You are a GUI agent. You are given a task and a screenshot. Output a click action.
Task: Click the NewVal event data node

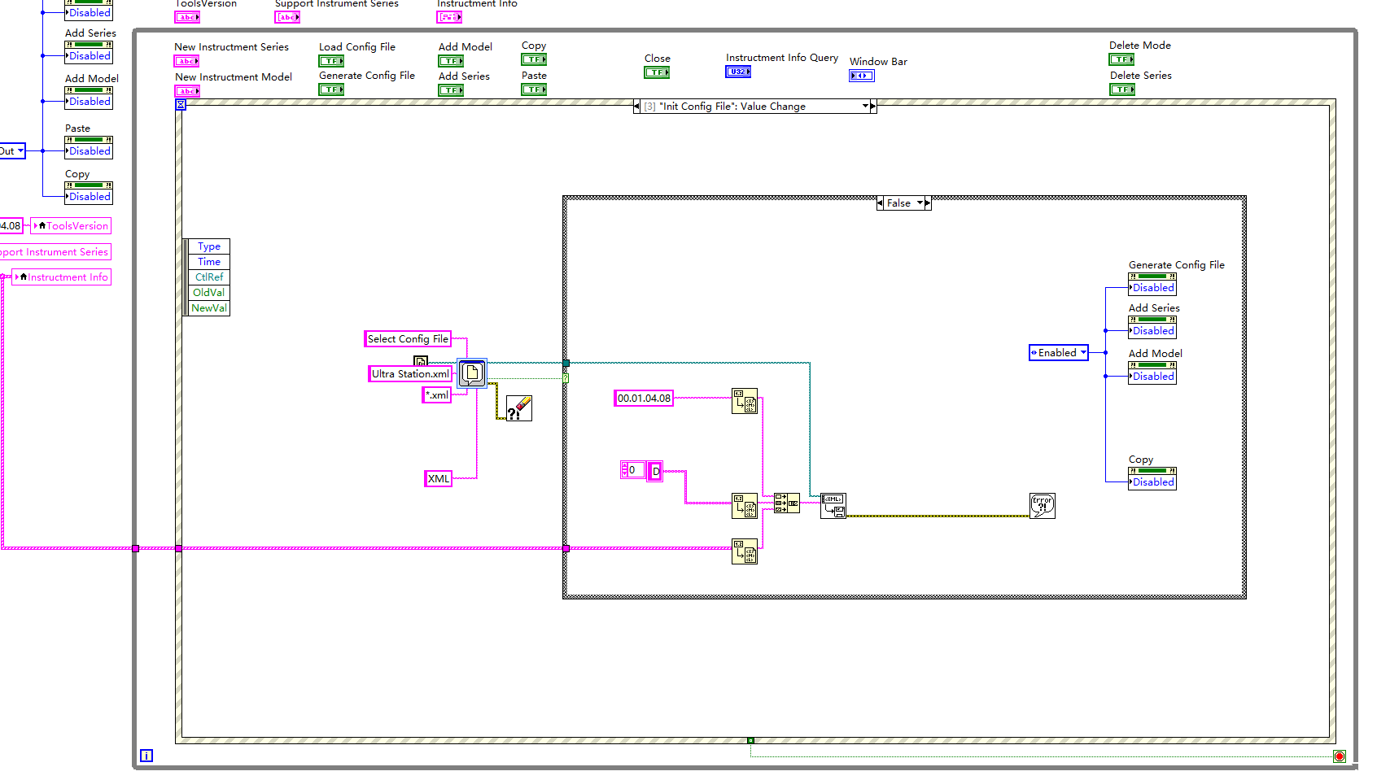coord(208,308)
